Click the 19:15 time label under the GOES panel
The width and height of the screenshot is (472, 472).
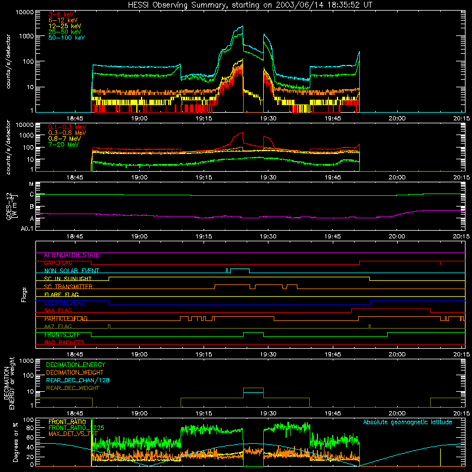(204, 237)
